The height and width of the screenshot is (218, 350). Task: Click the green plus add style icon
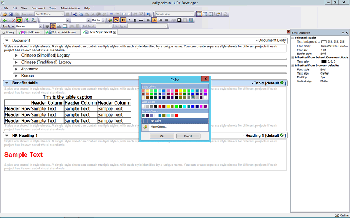coord(4,20)
